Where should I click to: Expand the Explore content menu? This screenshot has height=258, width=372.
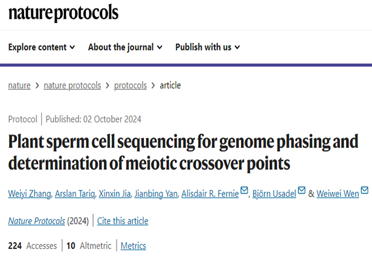pyautogui.click(x=42, y=47)
